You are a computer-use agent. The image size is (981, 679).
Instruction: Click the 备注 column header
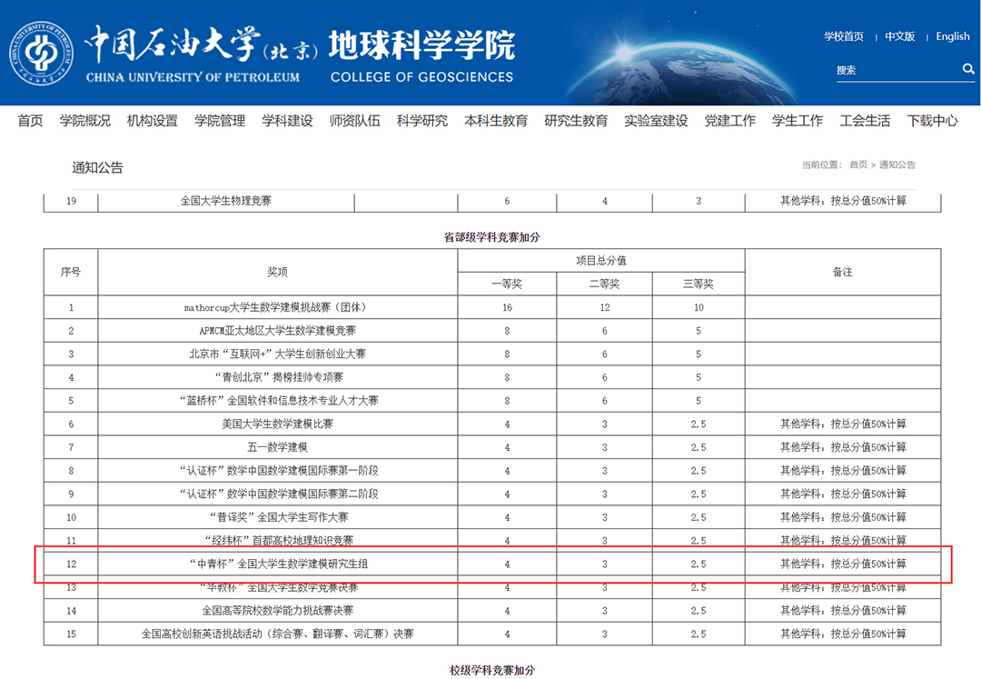(x=843, y=272)
